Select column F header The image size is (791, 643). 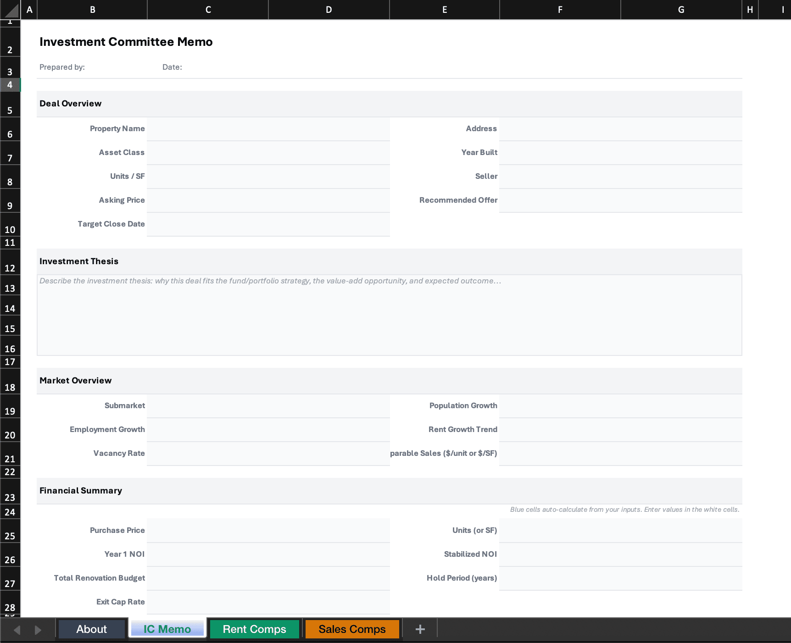(x=560, y=9)
